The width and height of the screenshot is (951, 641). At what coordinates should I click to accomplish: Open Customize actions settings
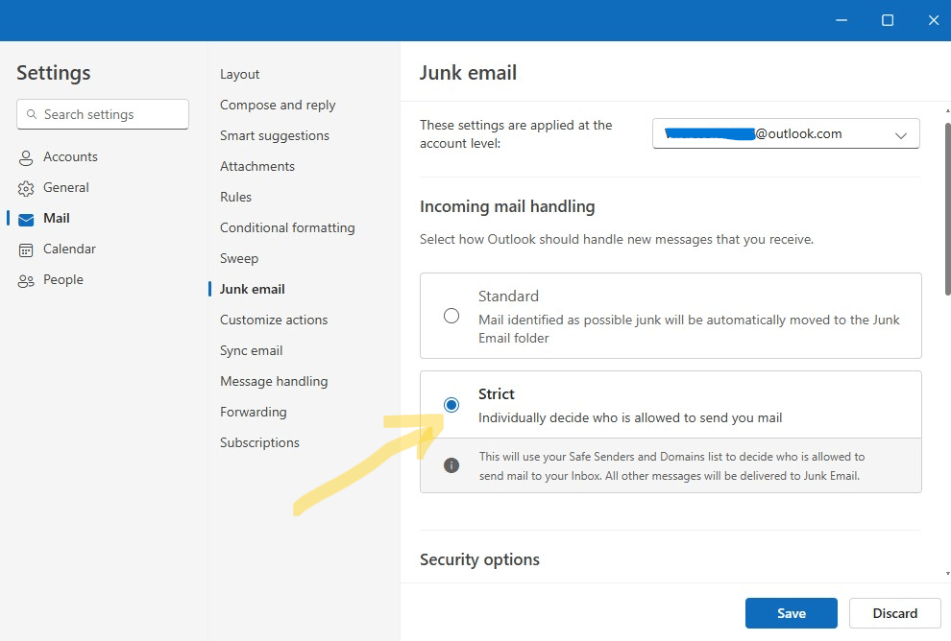(x=274, y=320)
